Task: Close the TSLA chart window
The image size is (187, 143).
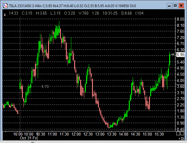Action: [x=181, y=5]
